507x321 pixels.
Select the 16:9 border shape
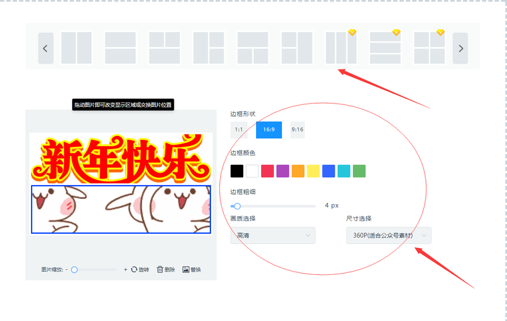pyautogui.click(x=269, y=130)
